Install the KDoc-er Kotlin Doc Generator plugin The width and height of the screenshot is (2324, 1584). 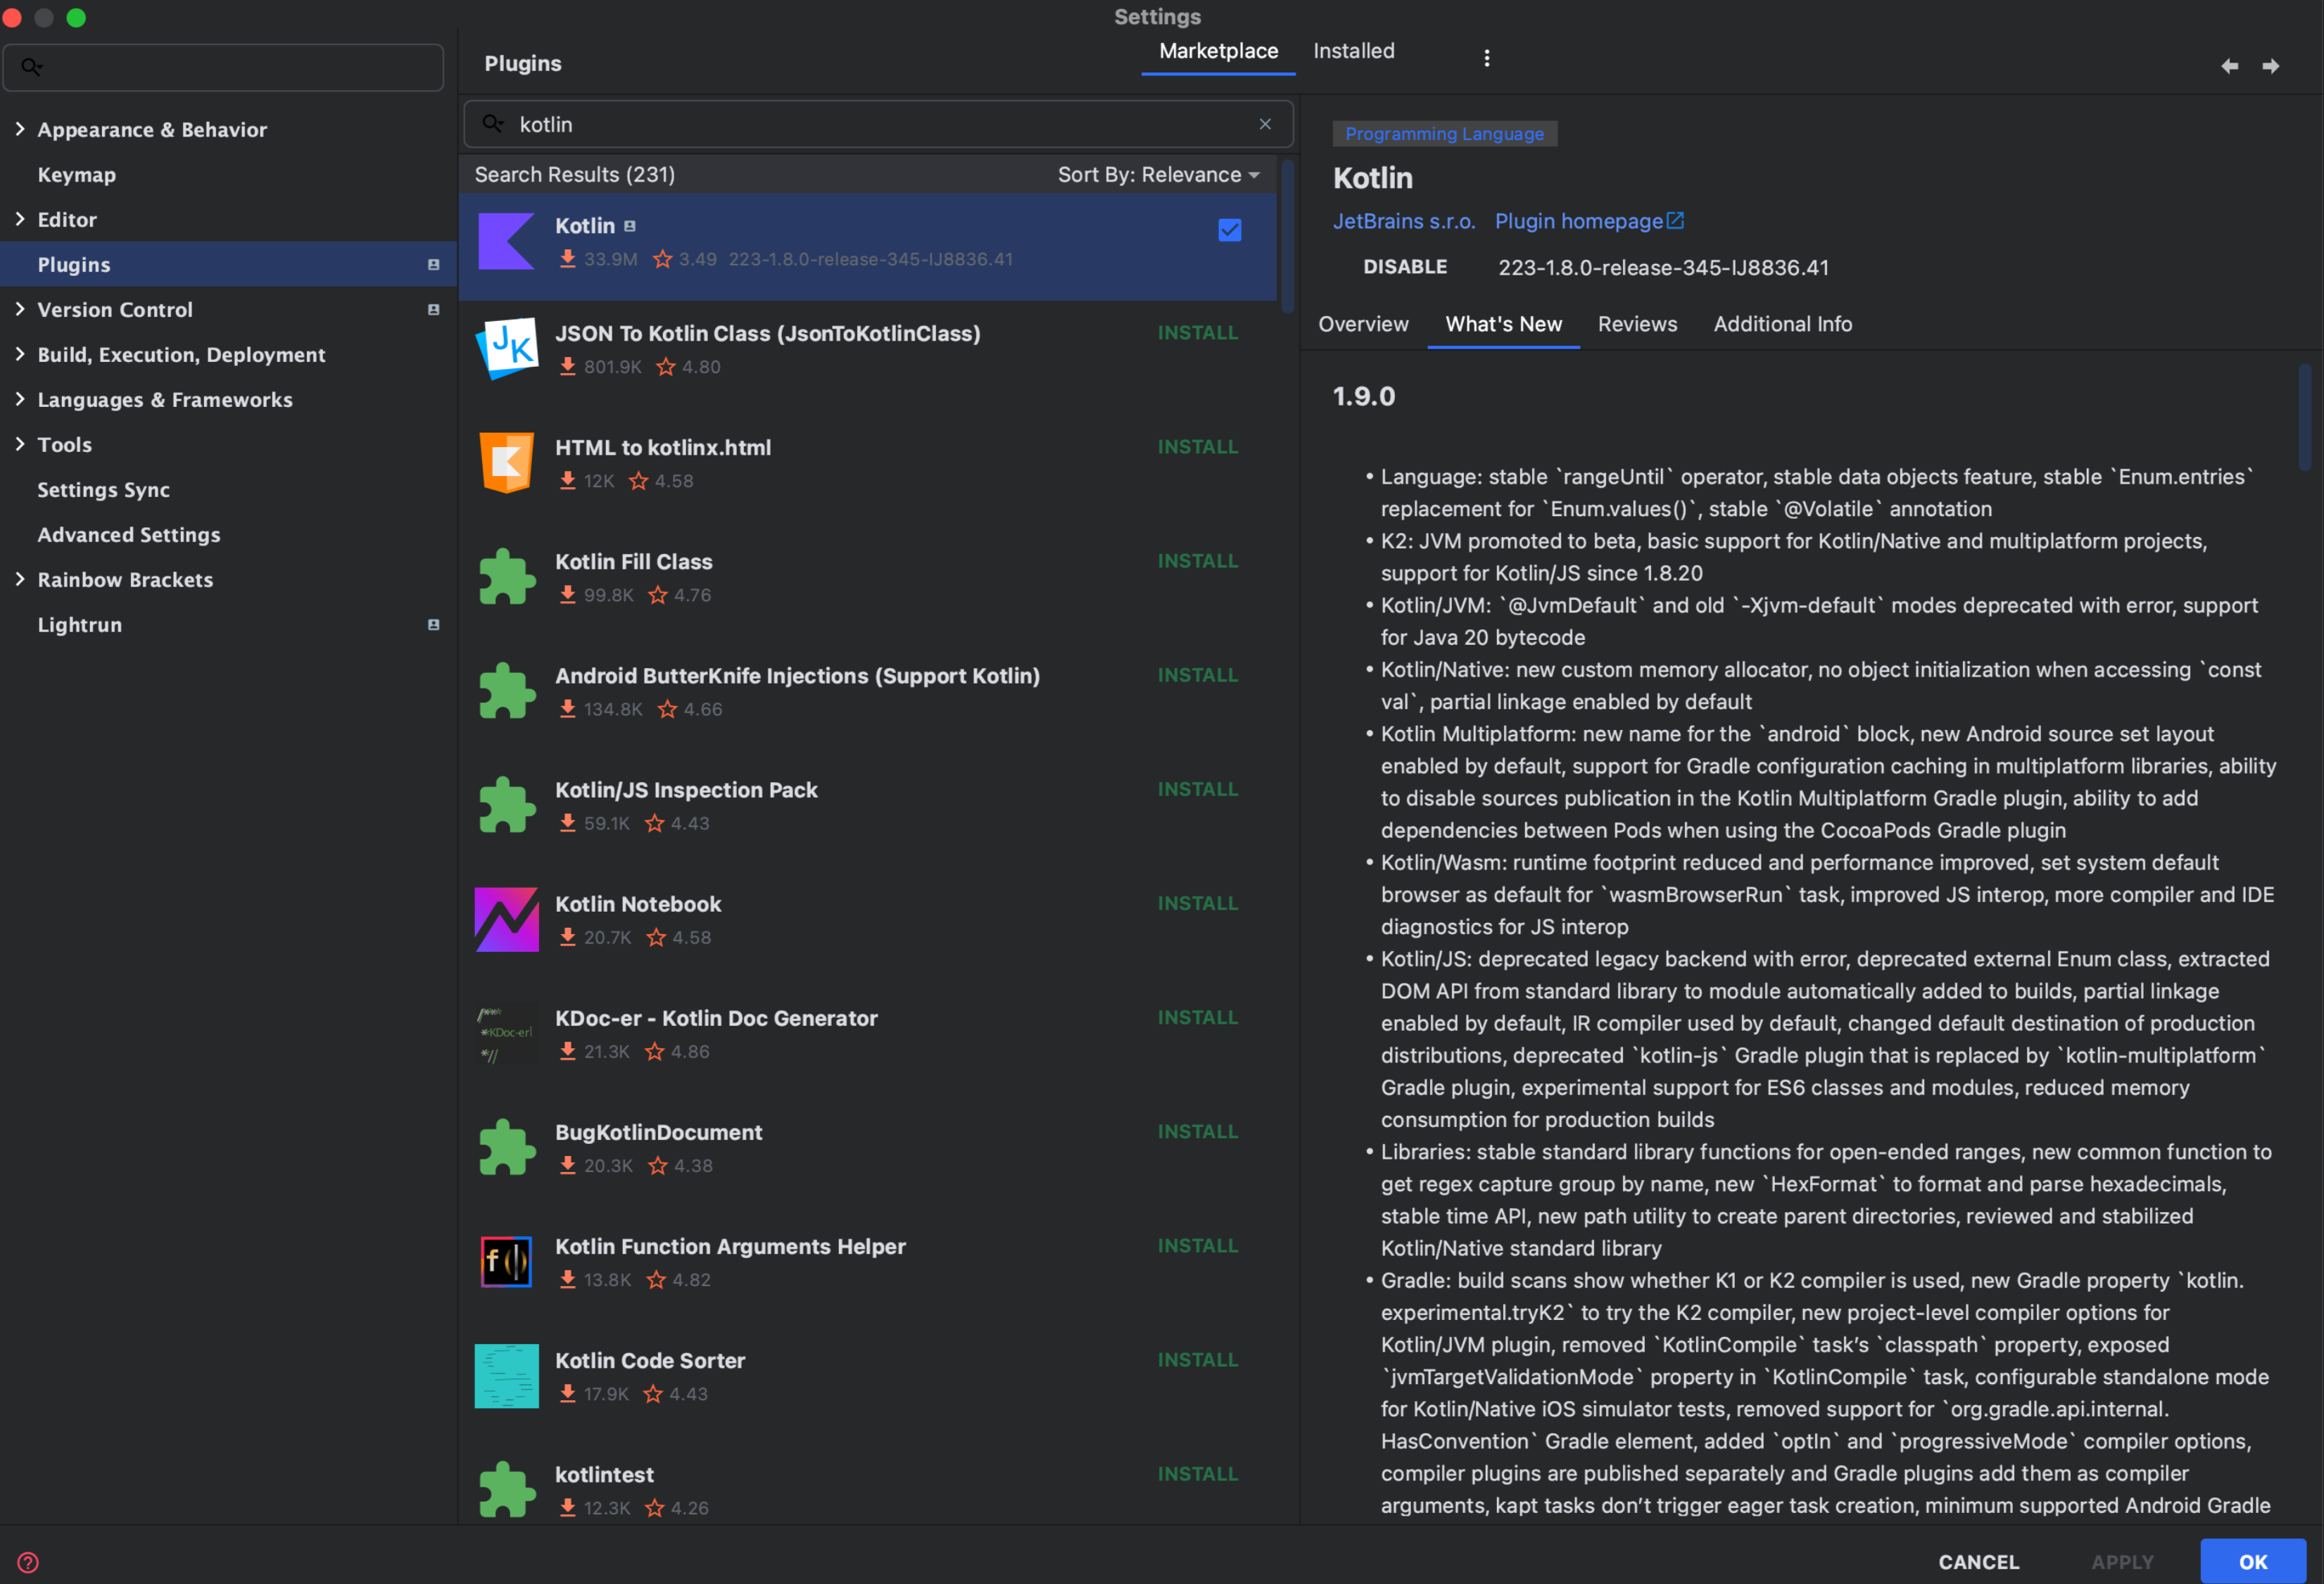pyautogui.click(x=1197, y=1017)
